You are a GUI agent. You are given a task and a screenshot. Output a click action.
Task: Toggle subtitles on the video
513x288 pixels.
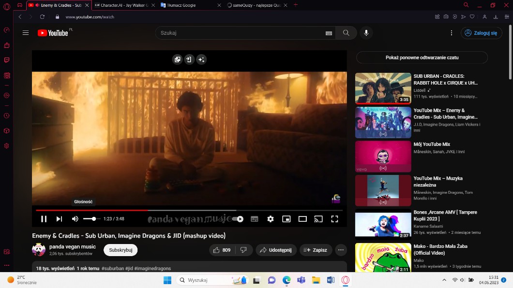click(x=255, y=219)
